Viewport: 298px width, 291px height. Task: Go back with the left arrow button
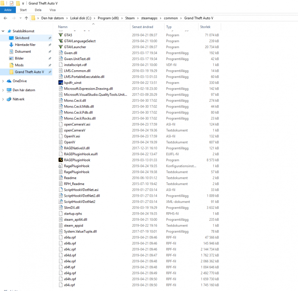(x=5, y=18)
